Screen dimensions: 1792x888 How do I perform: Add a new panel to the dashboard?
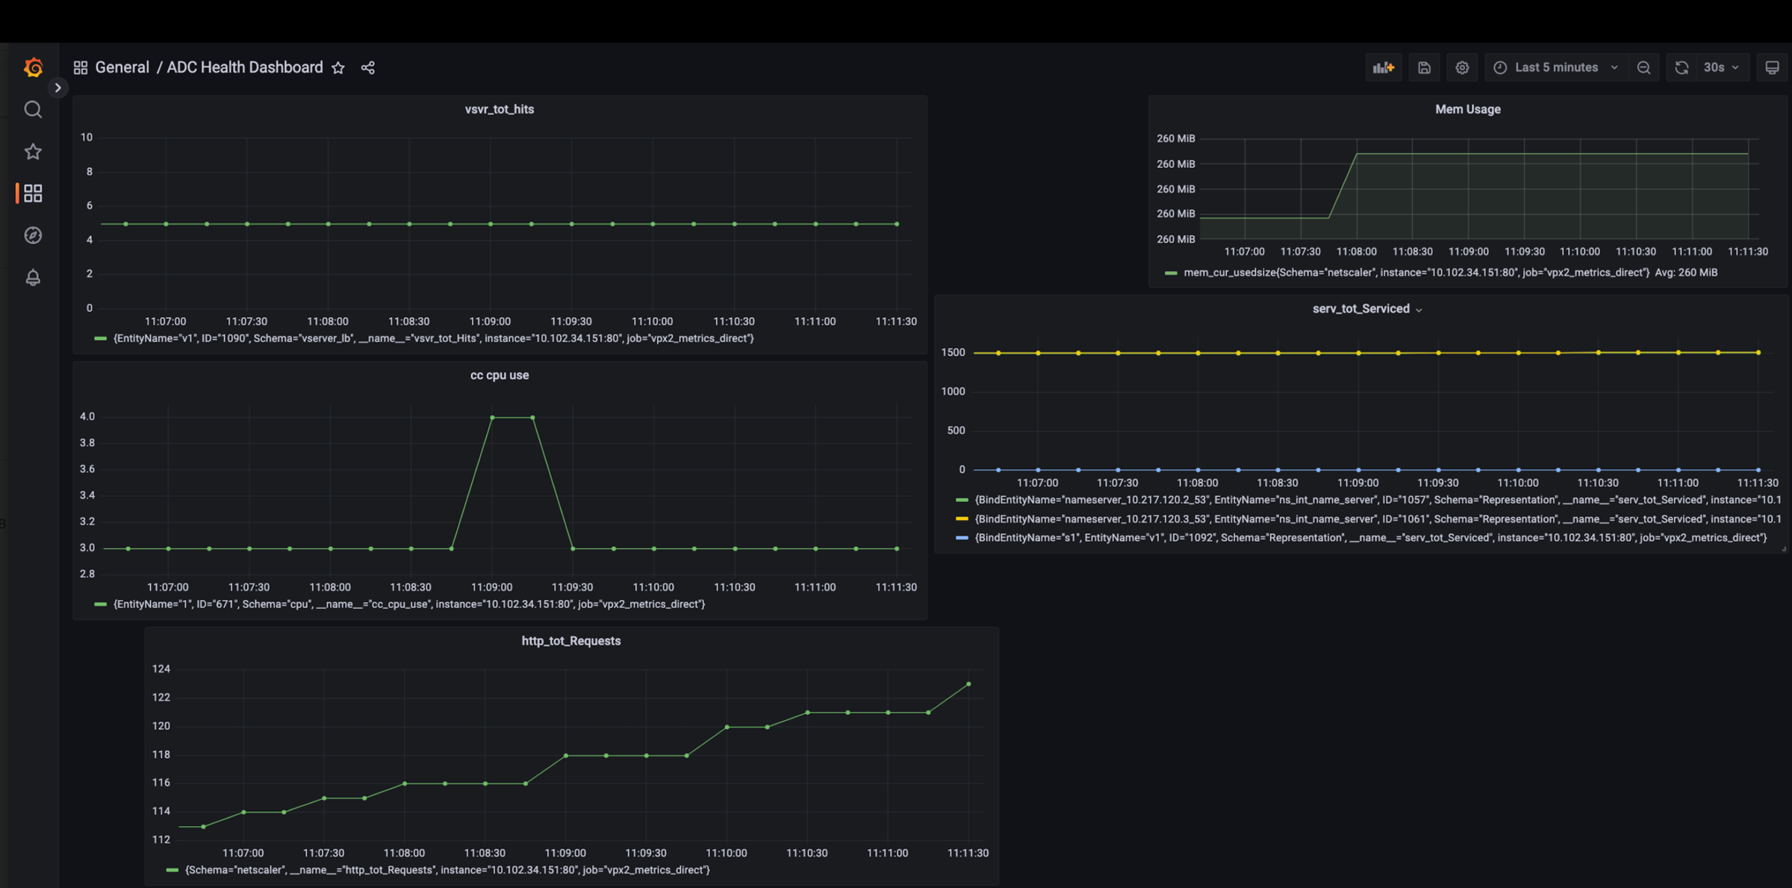coord(1384,68)
